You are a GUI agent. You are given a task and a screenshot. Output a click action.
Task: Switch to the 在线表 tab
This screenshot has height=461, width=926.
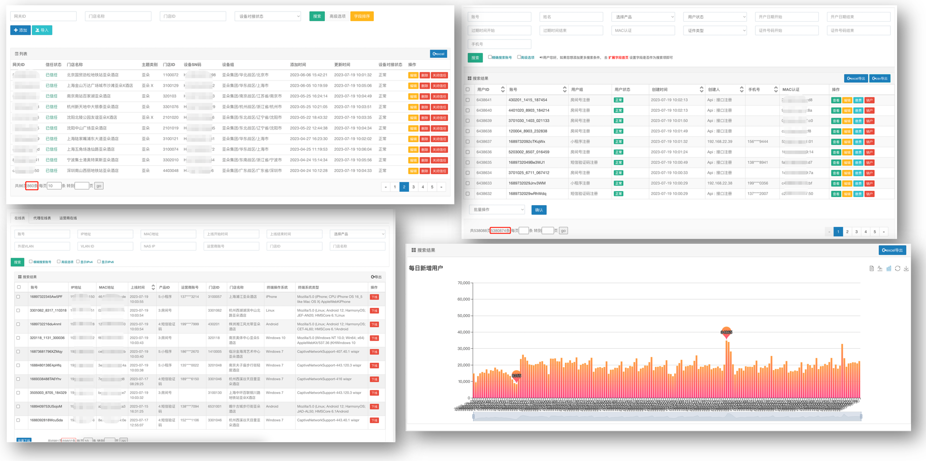pos(20,218)
